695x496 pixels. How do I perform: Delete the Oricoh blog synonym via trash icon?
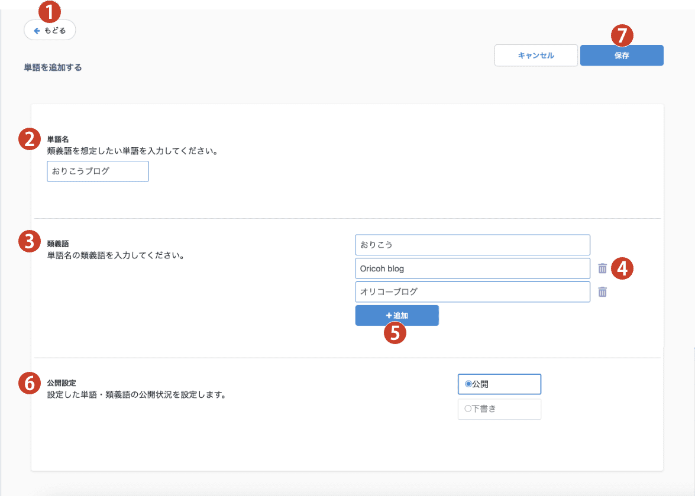(x=602, y=268)
